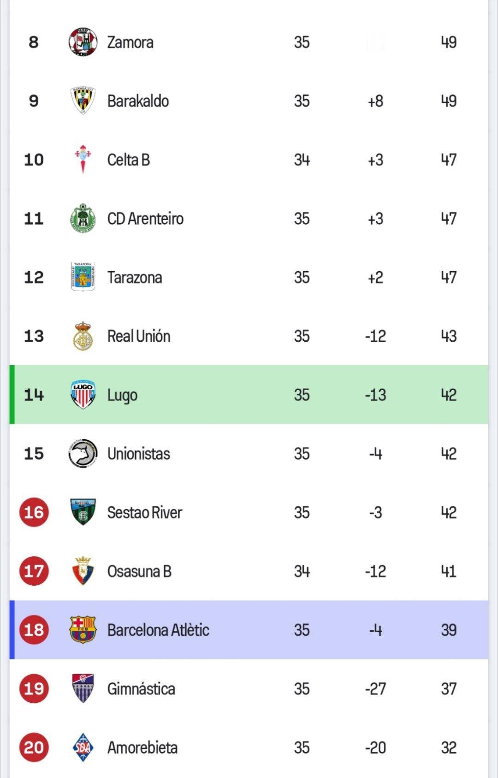Open the Zamora club crest
Viewport: 498px width, 778px height.
coord(83,42)
